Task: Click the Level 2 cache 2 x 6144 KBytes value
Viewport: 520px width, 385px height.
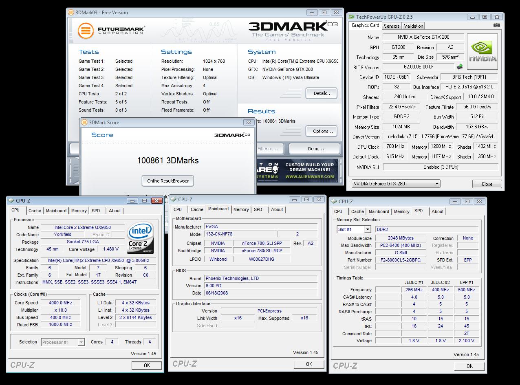Action: pyautogui.click(x=136, y=317)
